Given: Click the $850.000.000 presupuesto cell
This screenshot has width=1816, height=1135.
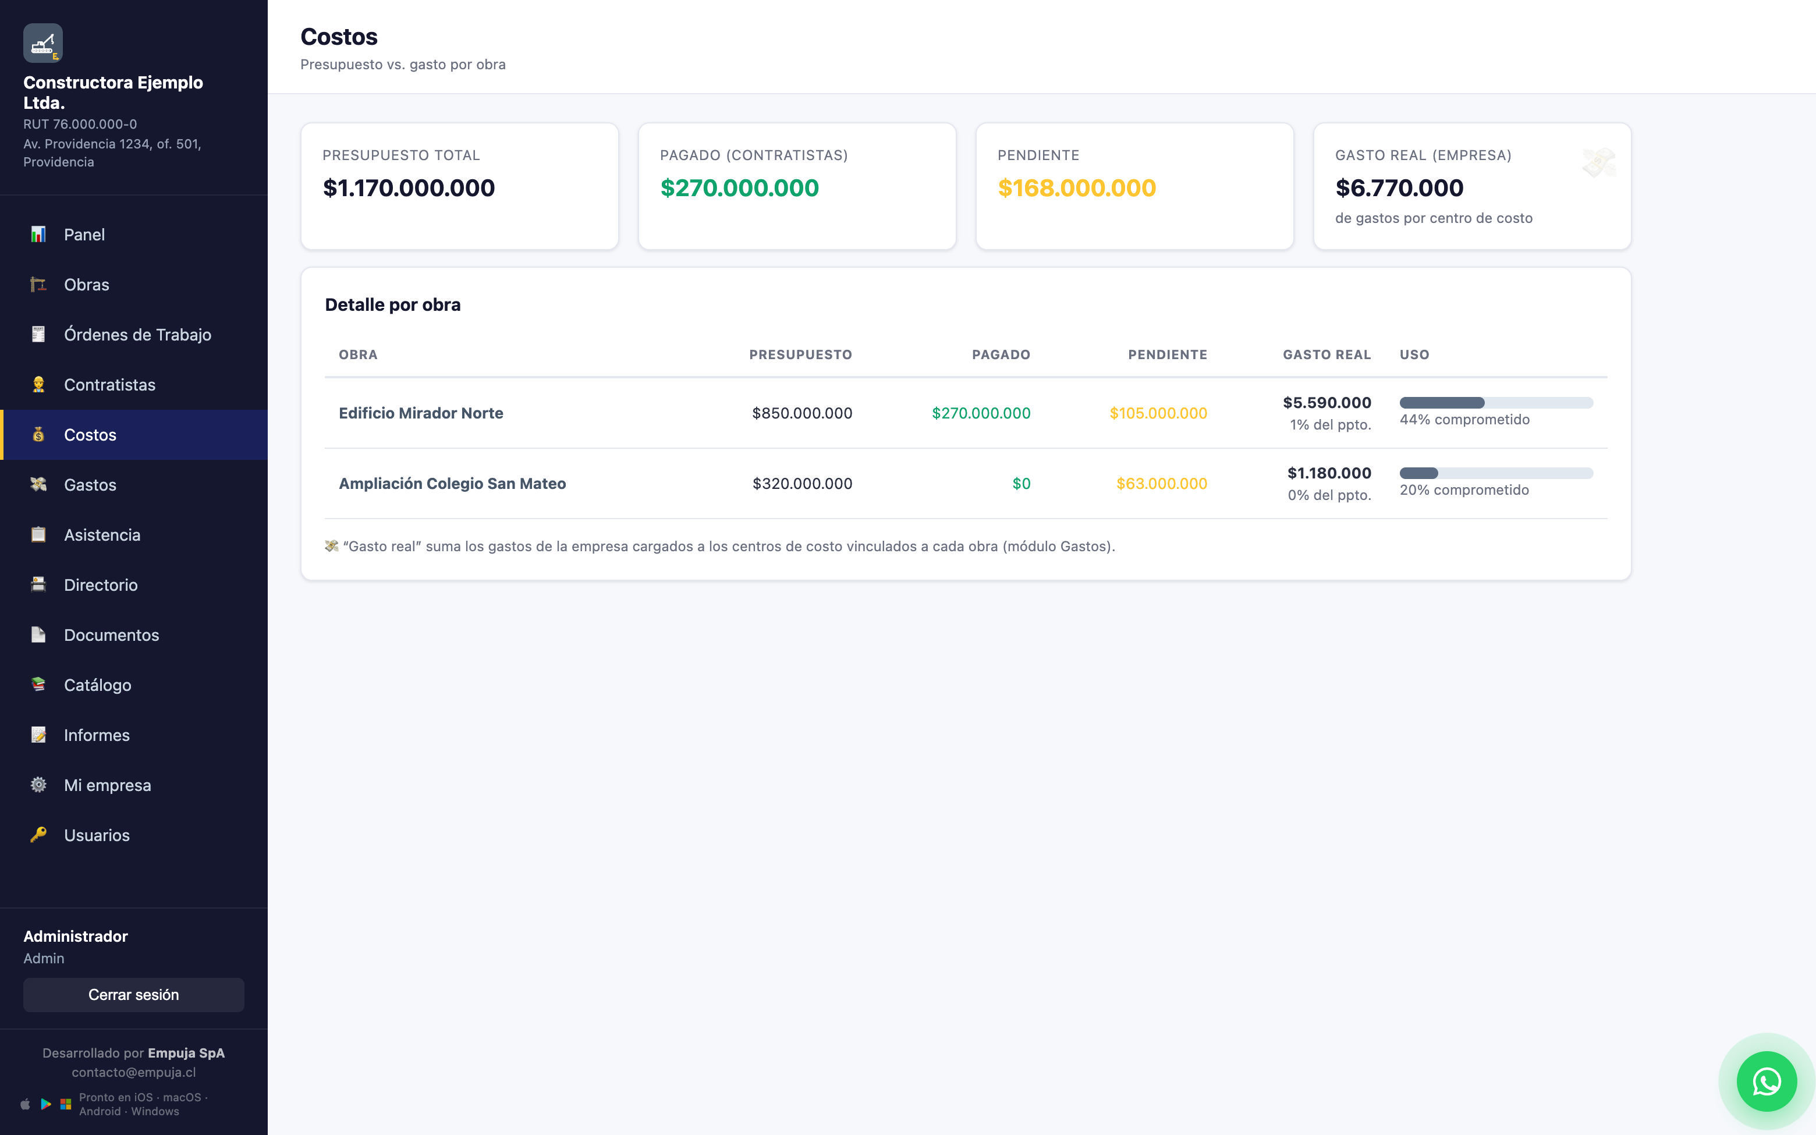Looking at the screenshot, I should [802, 413].
